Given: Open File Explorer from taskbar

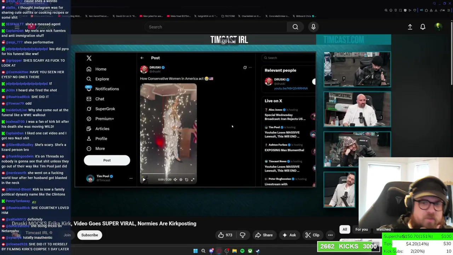Looking at the screenshot, I should tap(234, 251).
